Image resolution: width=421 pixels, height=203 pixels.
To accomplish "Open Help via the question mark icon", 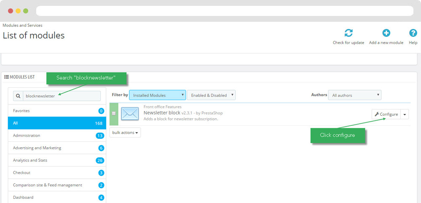I will (x=413, y=33).
